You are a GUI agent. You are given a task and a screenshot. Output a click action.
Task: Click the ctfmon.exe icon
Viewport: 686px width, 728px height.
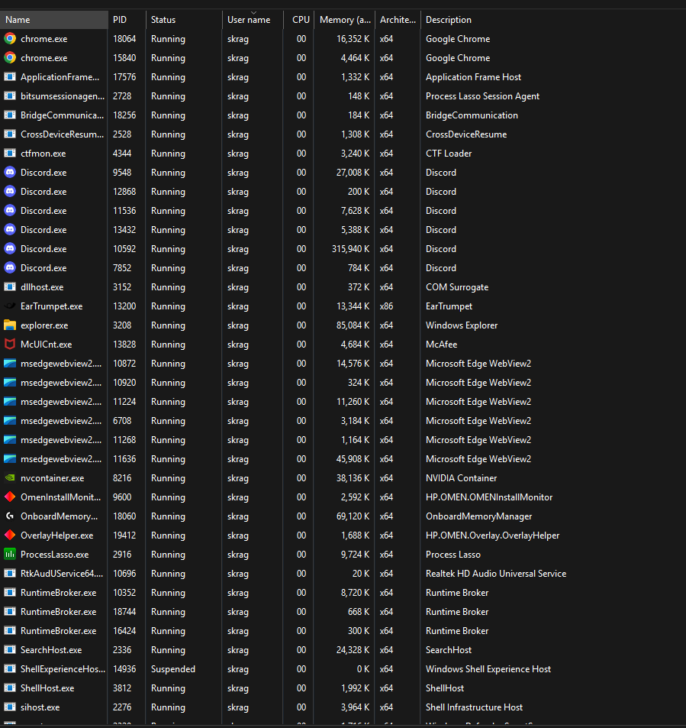(10, 154)
